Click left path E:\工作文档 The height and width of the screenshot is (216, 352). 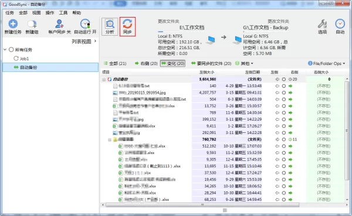(x=192, y=28)
